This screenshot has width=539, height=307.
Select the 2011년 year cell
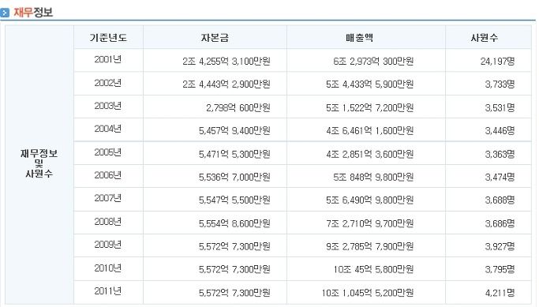tap(108, 291)
